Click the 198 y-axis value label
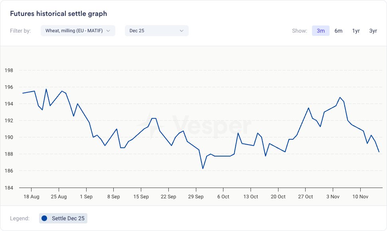The width and height of the screenshot is (387, 231). [8, 70]
